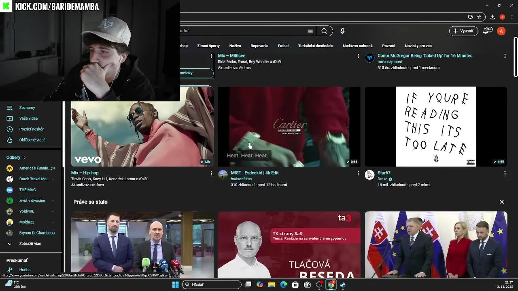Open the hudsonfilms channel name link
This screenshot has height=291, width=518.
click(x=241, y=179)
